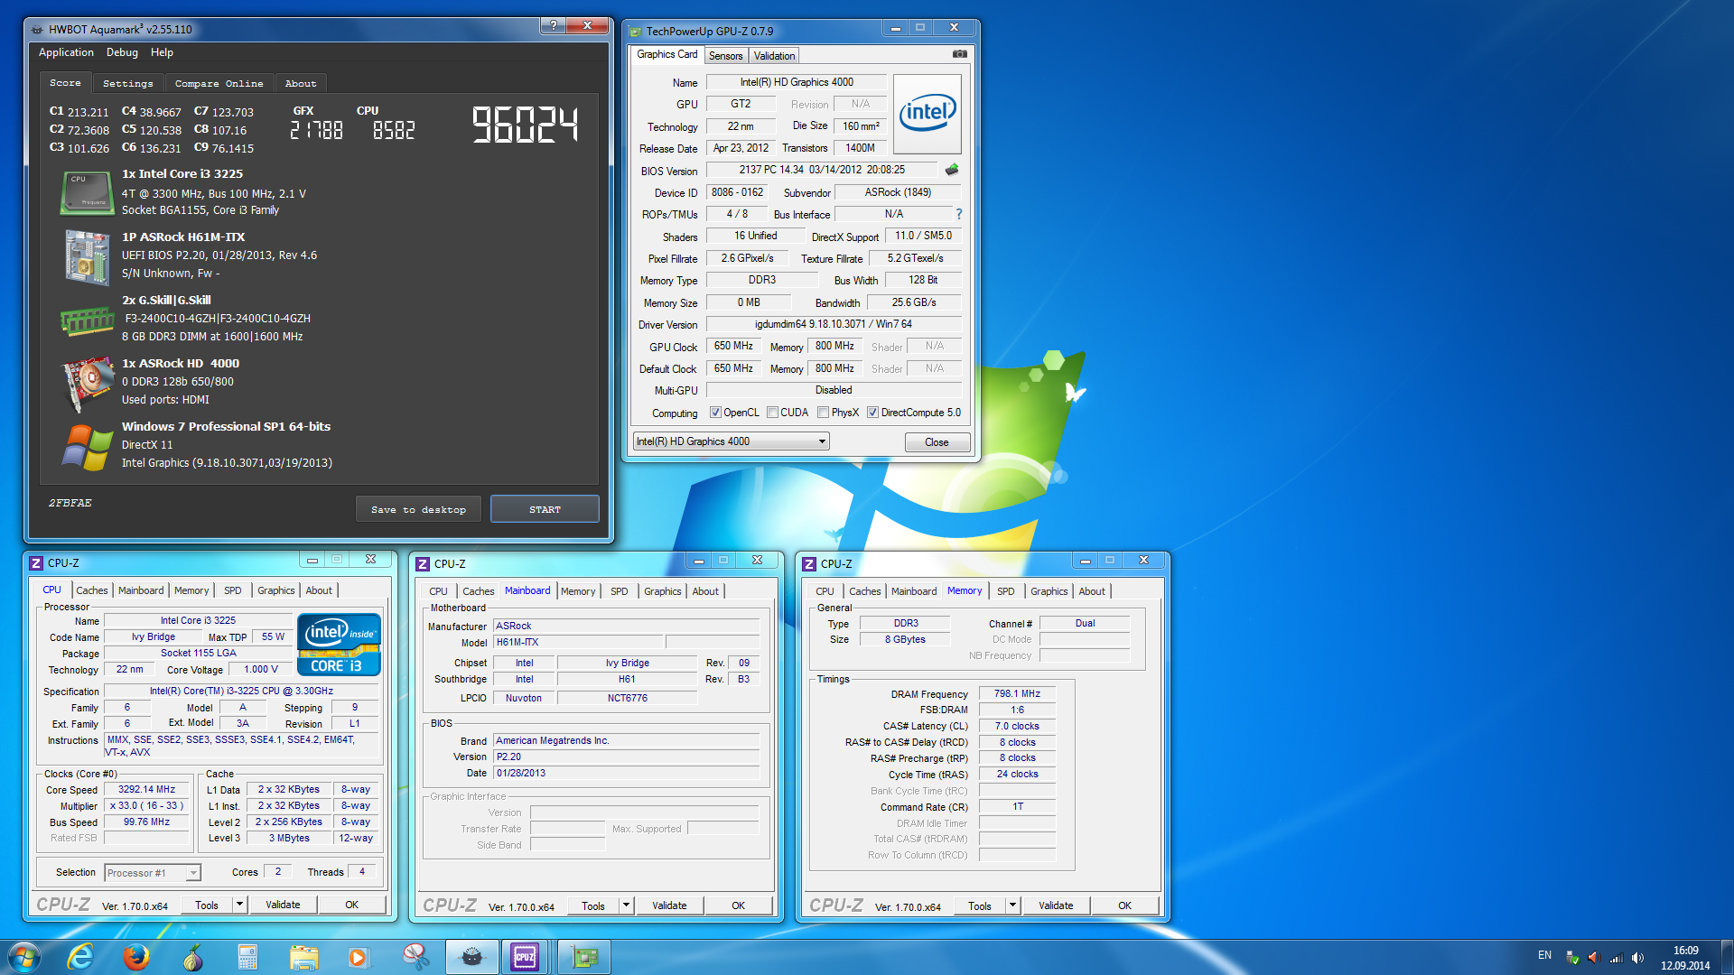
Task: Expand Tools dropdown arrow in CPU-Z CPU window
Action: 239,905
